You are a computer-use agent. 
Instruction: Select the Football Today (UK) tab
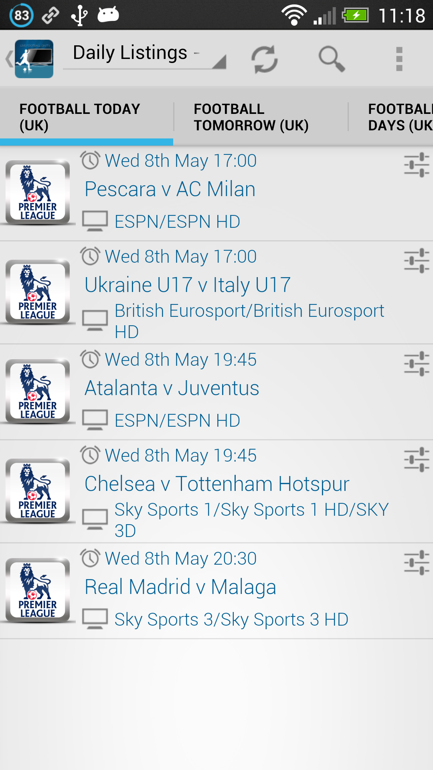(80, 117)
